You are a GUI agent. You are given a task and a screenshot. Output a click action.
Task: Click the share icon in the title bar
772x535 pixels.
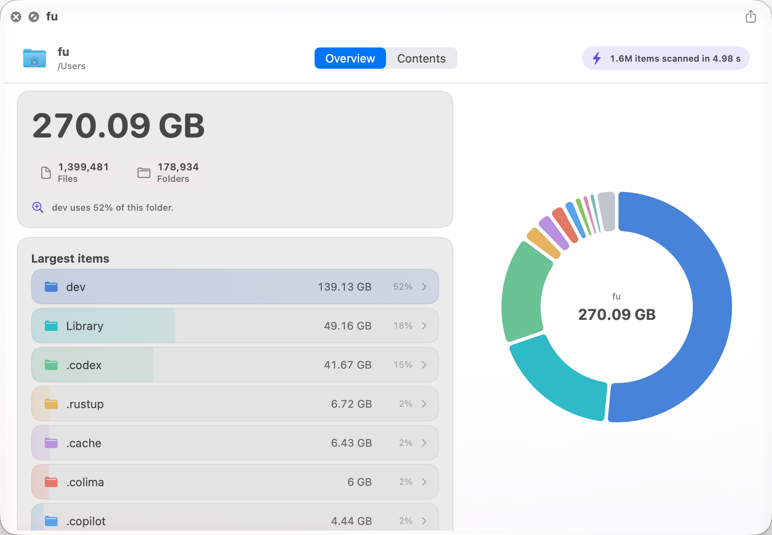coord(750,17)
